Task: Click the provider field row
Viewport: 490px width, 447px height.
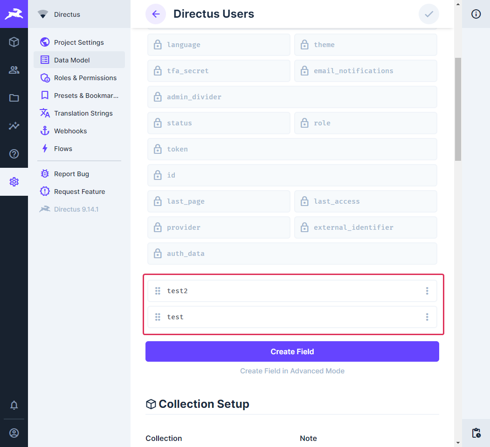Action: (x=219, y=227)
